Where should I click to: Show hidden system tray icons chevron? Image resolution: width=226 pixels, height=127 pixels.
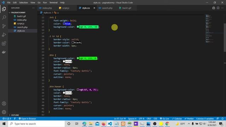tap(189, 124)
